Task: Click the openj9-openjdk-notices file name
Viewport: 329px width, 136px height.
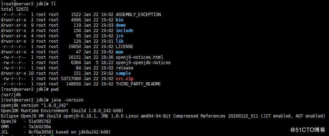Action: click(x=143, y=63)
